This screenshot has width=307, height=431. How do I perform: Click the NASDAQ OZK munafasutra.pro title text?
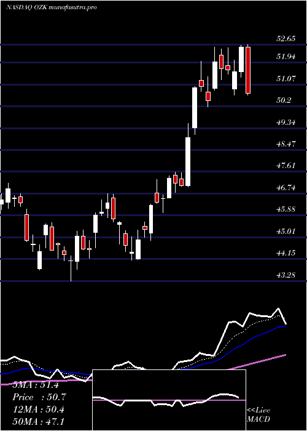[51, 7]
